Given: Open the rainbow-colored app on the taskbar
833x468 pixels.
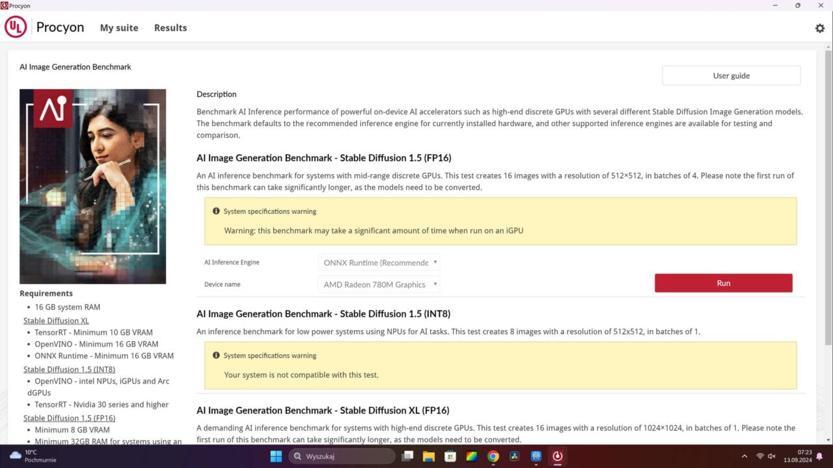Looking at the screenshot, I should [471, 456].
